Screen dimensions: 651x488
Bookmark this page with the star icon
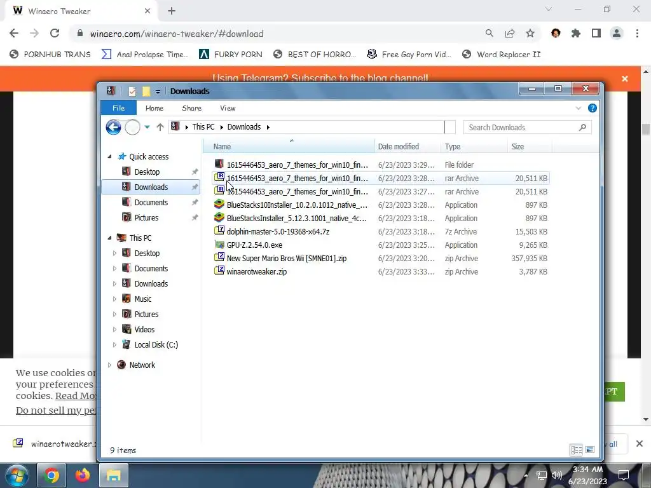530,34
